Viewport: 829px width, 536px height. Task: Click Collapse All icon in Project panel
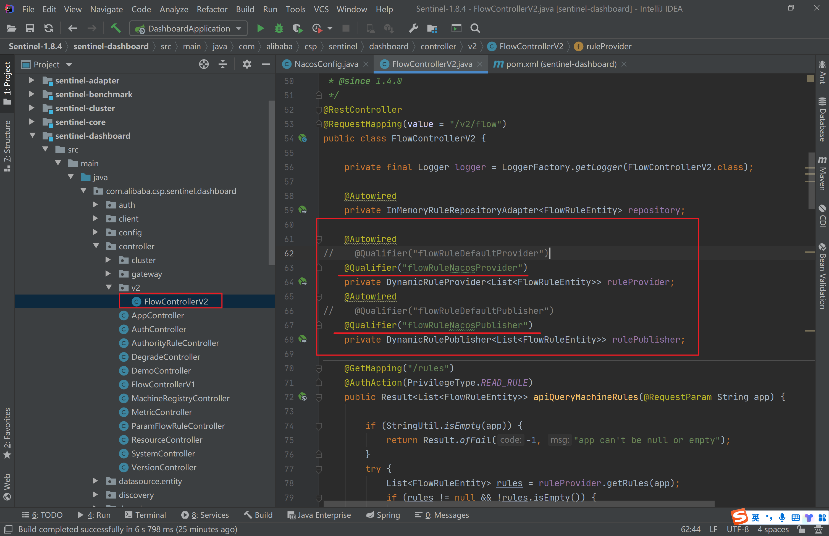(223, 64)
